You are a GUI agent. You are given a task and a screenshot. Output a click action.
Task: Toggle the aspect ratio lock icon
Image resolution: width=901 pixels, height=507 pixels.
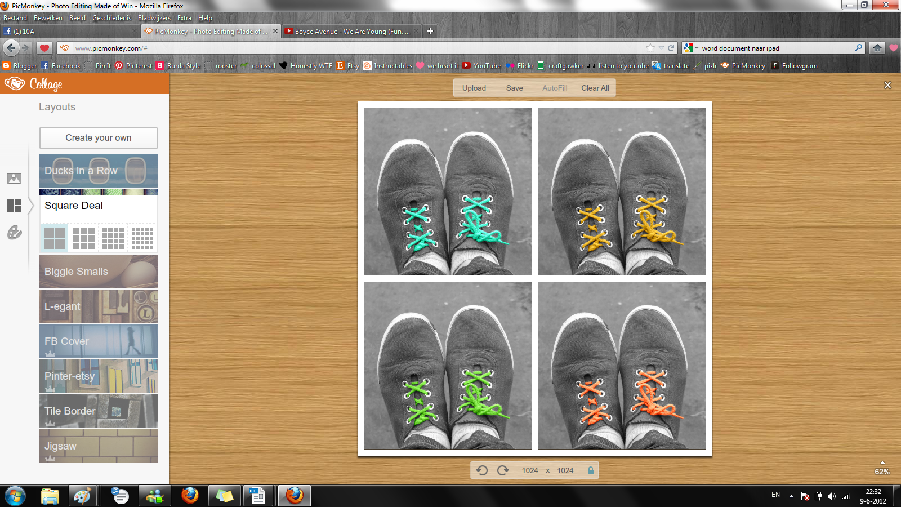point(591,470)
